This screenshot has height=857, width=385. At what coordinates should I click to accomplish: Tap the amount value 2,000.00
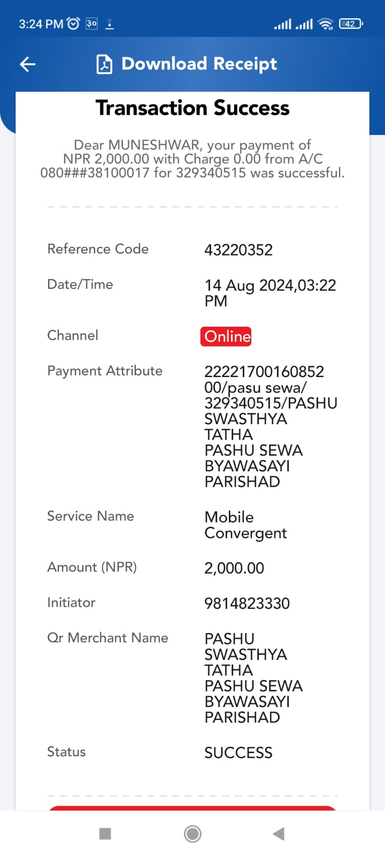234,568
